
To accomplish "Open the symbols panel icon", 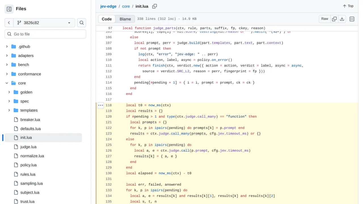I will 352,19.
